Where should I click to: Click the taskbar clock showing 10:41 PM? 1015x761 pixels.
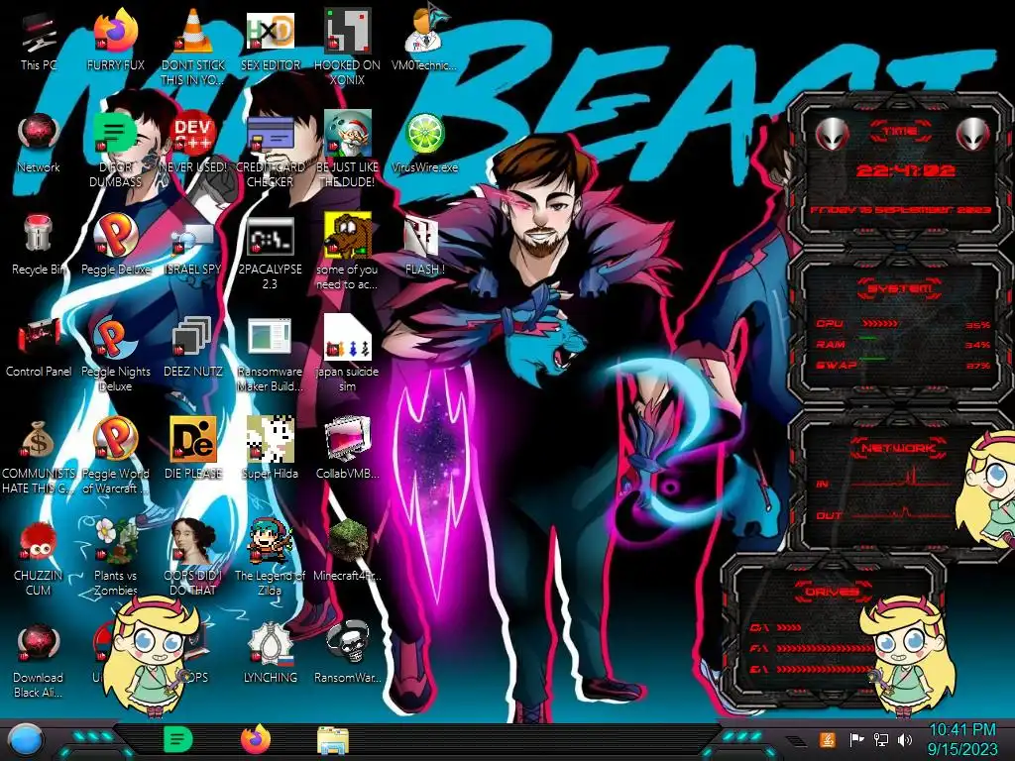961,739
